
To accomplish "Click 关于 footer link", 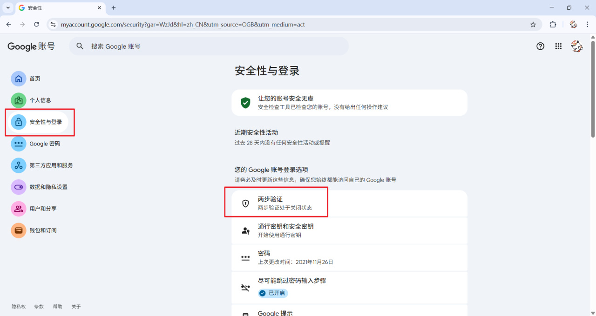I will [x=76, y=307].
